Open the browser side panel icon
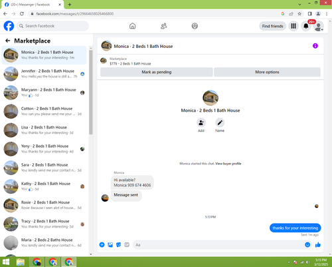Screen dimensions: 332x267 point(310,14)
